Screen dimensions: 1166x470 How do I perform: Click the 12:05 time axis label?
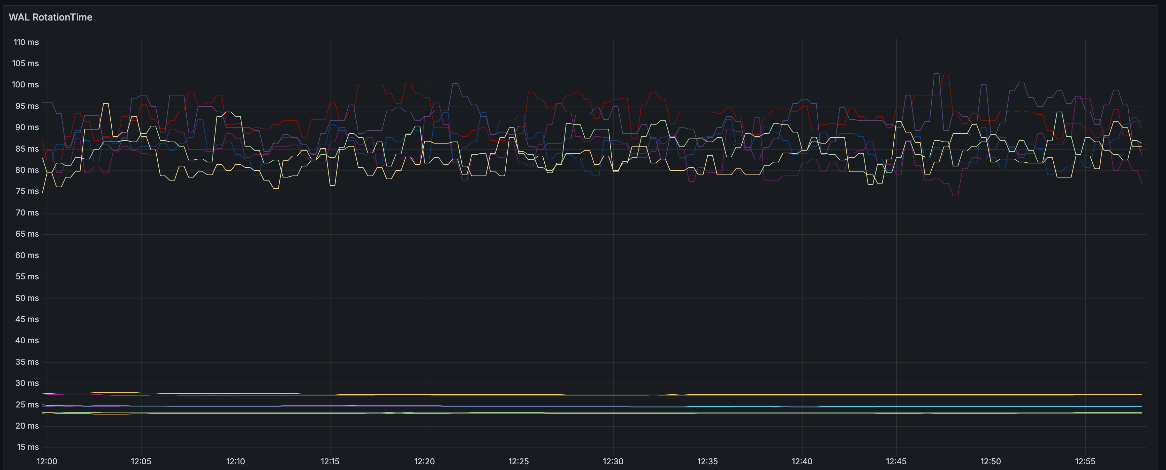click(141, 461)
